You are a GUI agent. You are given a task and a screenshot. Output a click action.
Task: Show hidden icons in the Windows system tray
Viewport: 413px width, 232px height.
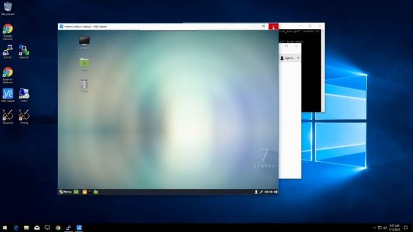[x=374, y=227]
